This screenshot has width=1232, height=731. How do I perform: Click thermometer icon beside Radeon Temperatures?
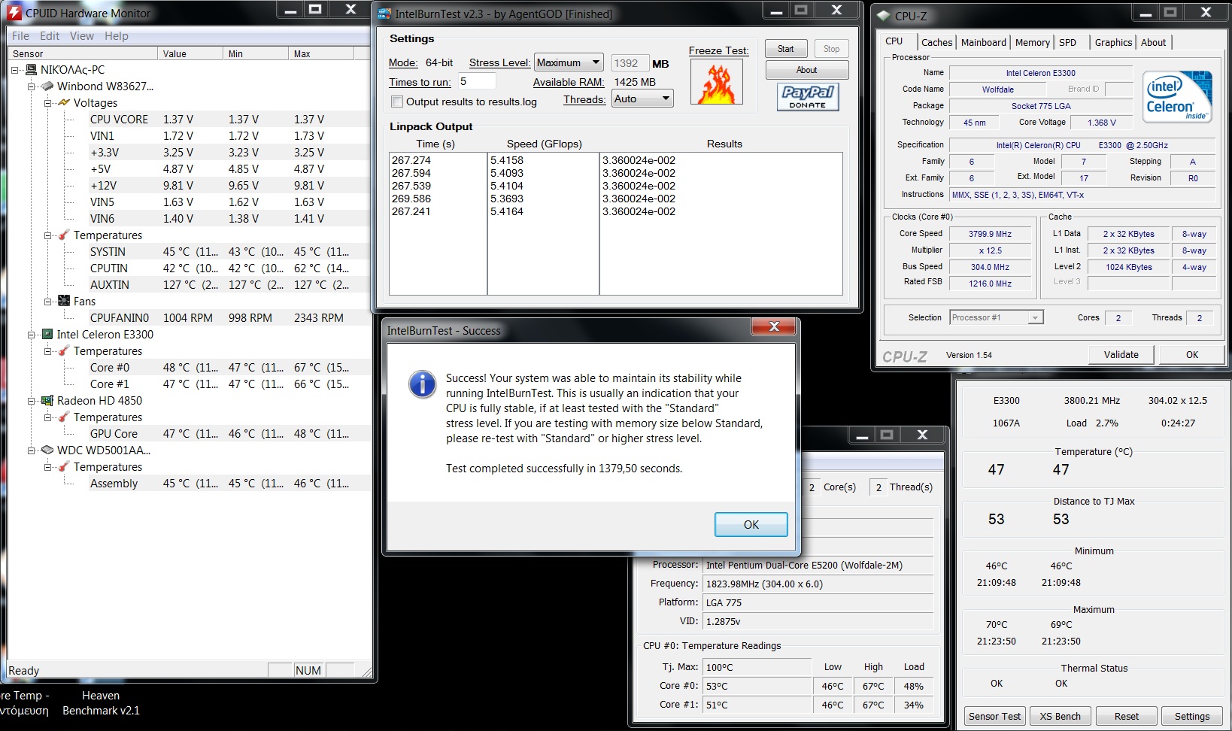pyautogui.click(x=64, y=417)
